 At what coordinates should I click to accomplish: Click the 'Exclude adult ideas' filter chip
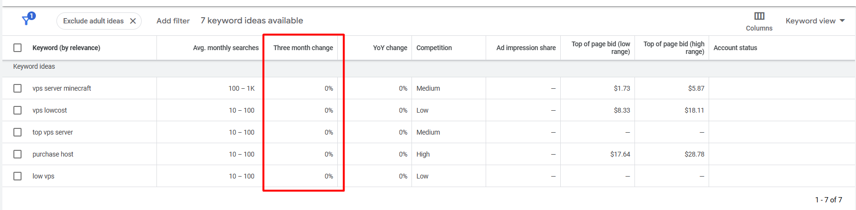pos(93,21)
